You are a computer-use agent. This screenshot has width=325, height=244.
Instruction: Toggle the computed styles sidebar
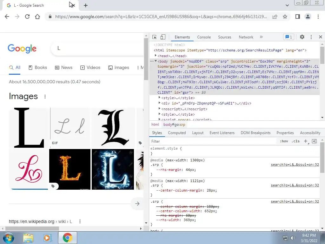314,141
